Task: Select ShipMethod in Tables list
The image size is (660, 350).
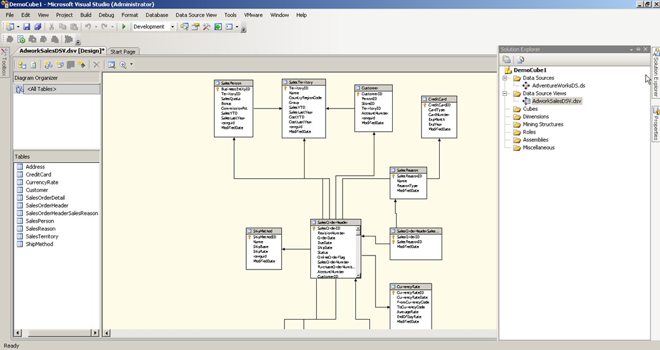Action: 39,244
